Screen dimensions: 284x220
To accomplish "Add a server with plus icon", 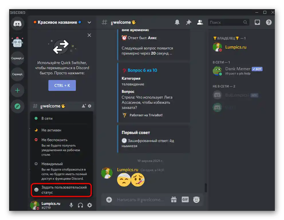I will pyautogui.click(x=17, y=90).
